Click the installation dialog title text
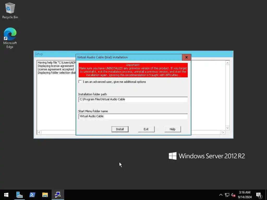Screen dimensions: 267x200 click(102, 57)
